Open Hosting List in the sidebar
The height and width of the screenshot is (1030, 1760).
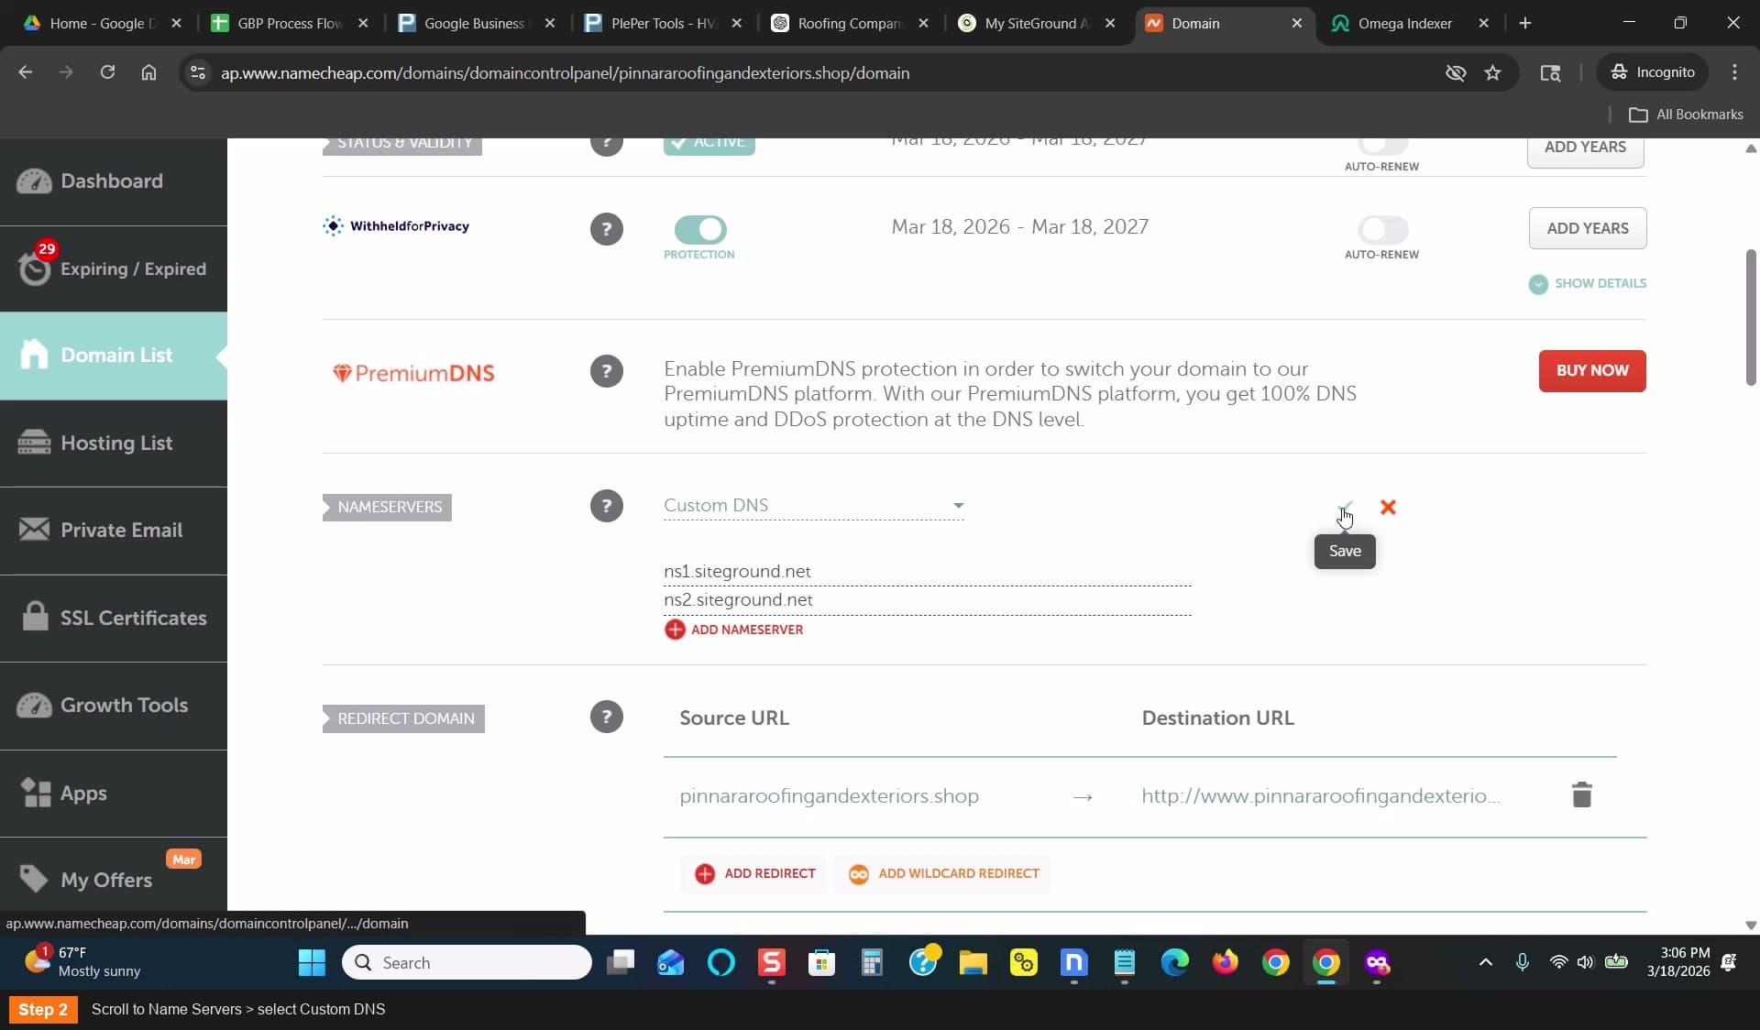tap(114, 444)
